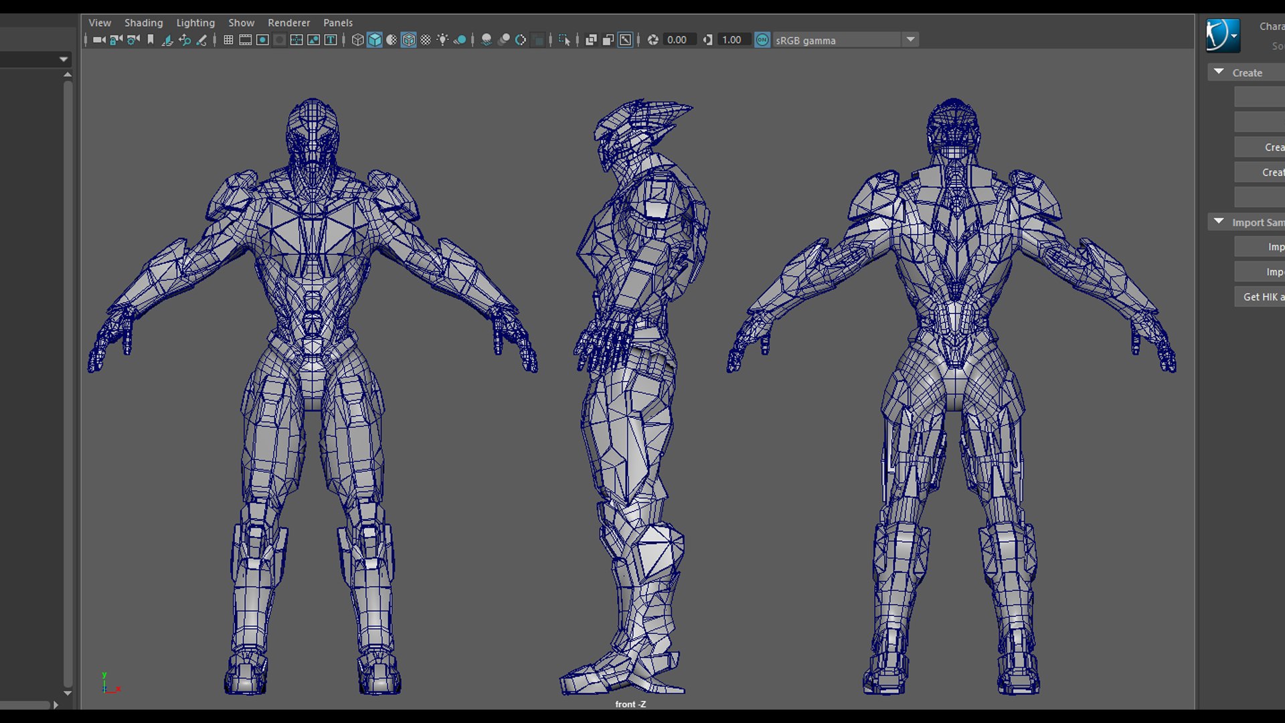
Task: Open left panel dropdown arrow
Action: [64, 60]
